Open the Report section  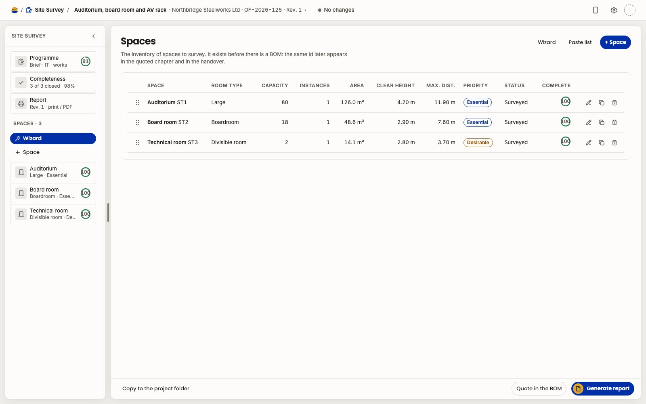click(x=53, y=103)
